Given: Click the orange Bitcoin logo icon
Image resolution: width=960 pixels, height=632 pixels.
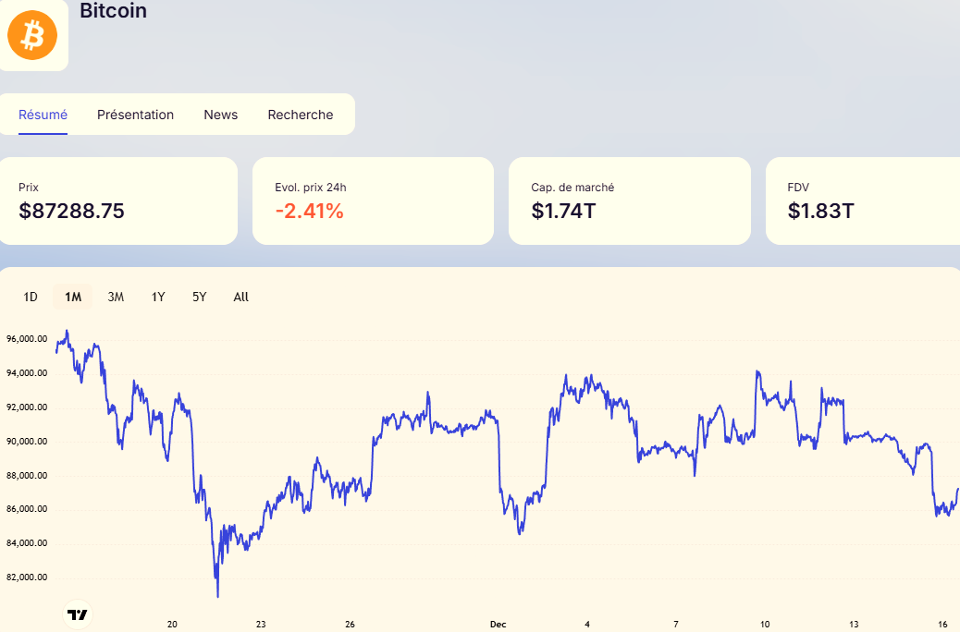Looking at the screenshot, I should click(x=32, y=35).
